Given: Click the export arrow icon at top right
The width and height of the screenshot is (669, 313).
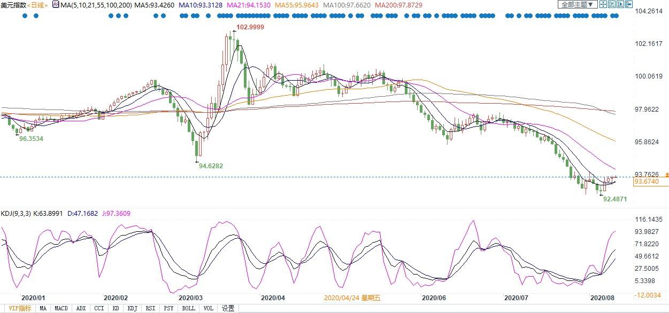Looking at the screenshot, I should click(x=629, y=4).
